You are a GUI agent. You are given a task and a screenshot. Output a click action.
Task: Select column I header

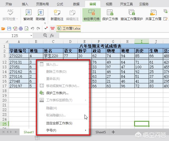click(x=142, y=42)
